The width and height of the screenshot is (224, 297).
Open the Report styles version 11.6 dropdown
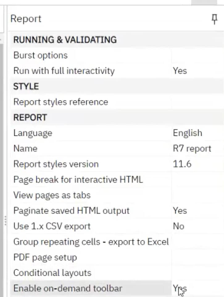[182, 164]
